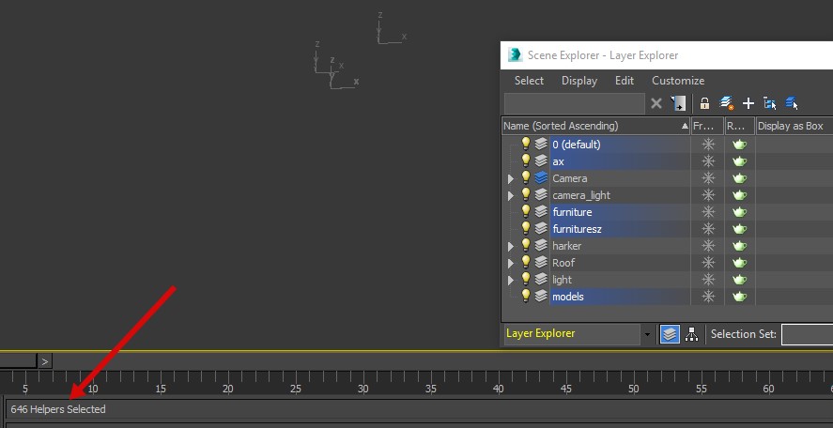The width and height of the screenshot is (833, 428).
Task: Click the make selected layer active icon
Action: 792,103
